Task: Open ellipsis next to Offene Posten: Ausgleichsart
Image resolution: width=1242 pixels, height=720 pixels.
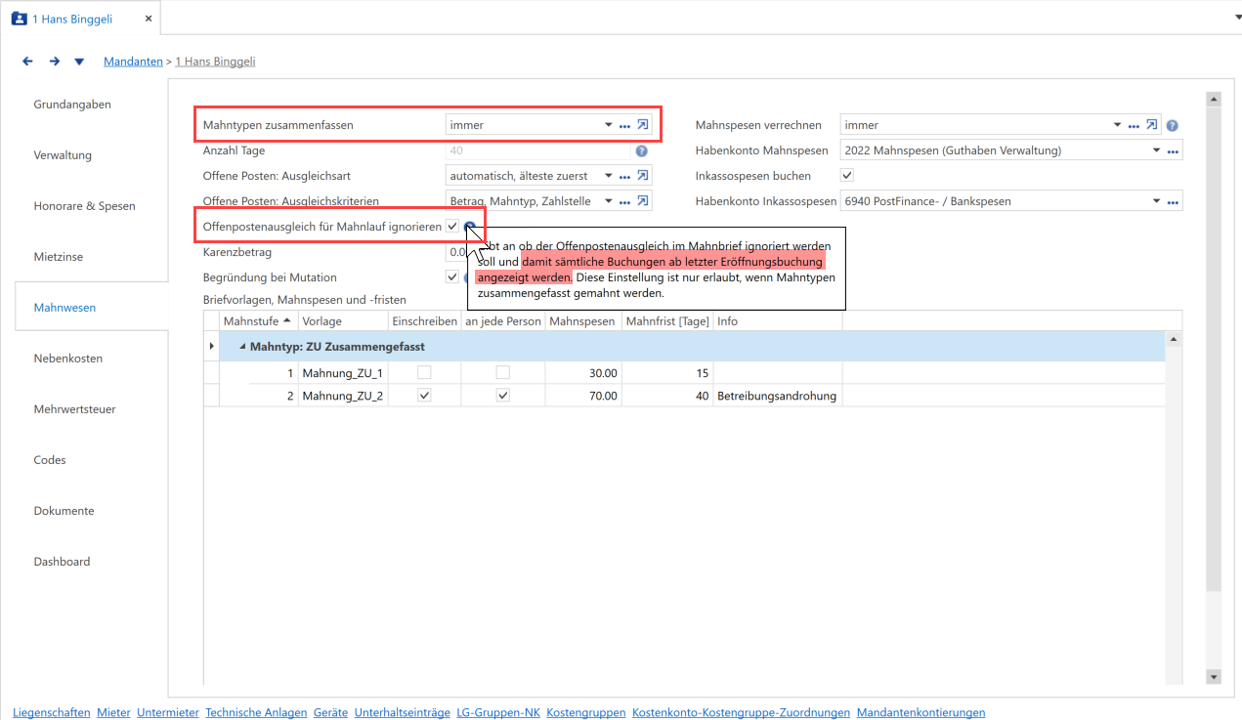Action: point(625,176)
